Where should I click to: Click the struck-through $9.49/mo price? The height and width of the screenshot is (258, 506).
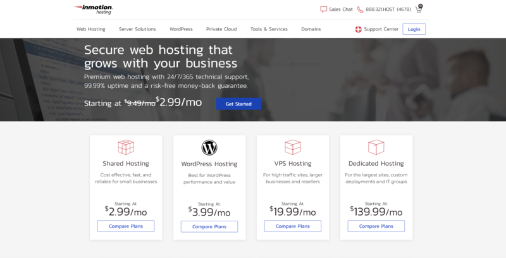click(x=140, y=103)
